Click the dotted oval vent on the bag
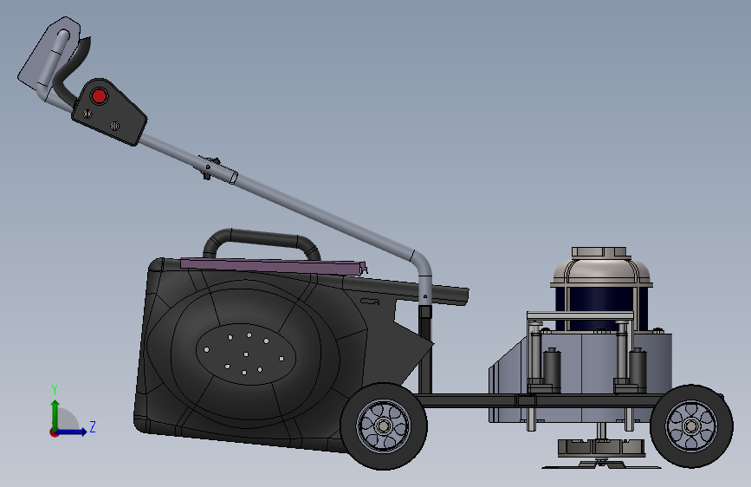 (246, 355)
